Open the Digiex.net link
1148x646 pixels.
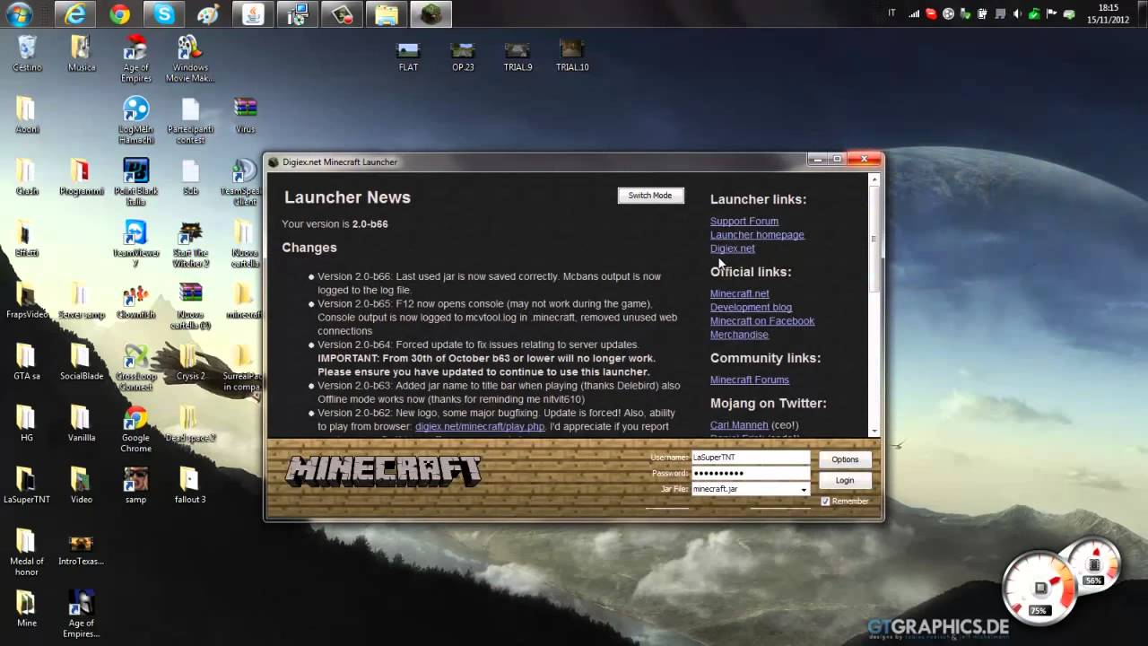(x=733, y=249)
